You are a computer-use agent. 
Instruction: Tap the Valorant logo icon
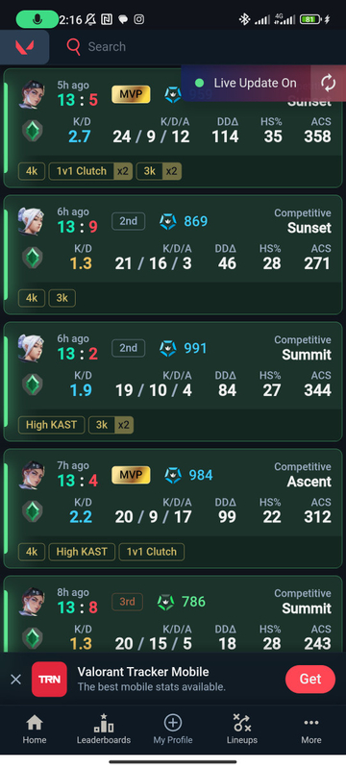click(24, 47)
